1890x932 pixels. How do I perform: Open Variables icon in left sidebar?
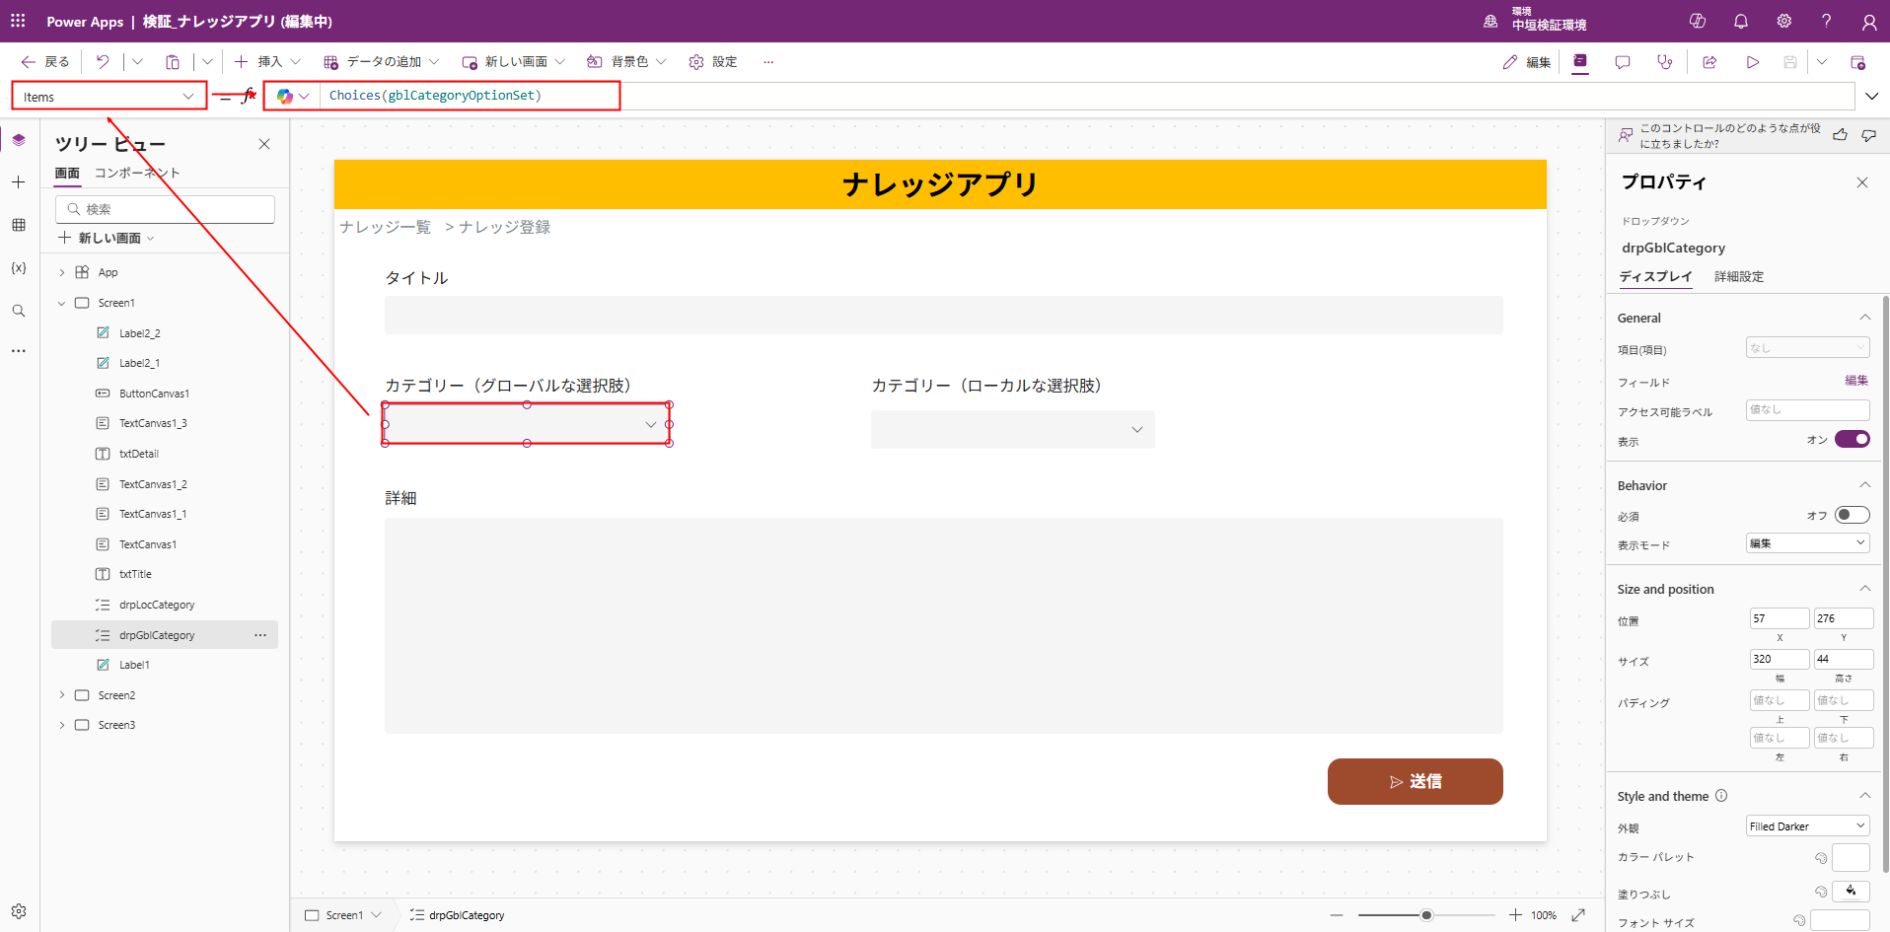coord(19,268)
